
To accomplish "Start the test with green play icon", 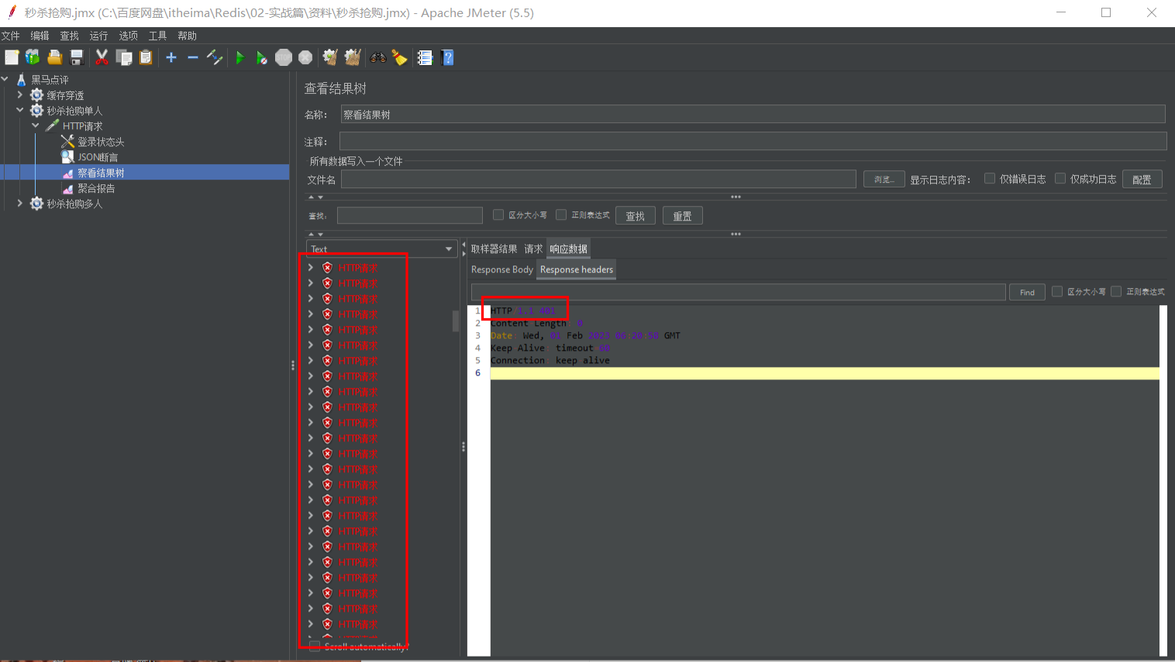I will click(240, 57).
